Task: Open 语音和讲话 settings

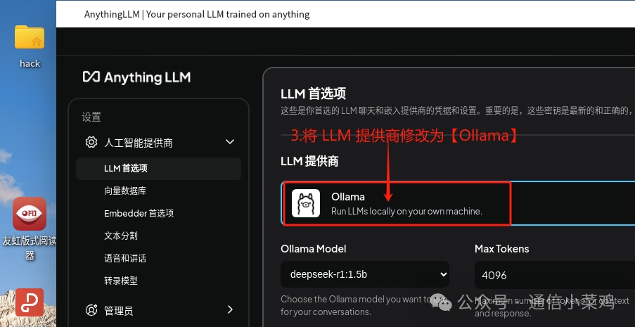Action: (125, 259)
